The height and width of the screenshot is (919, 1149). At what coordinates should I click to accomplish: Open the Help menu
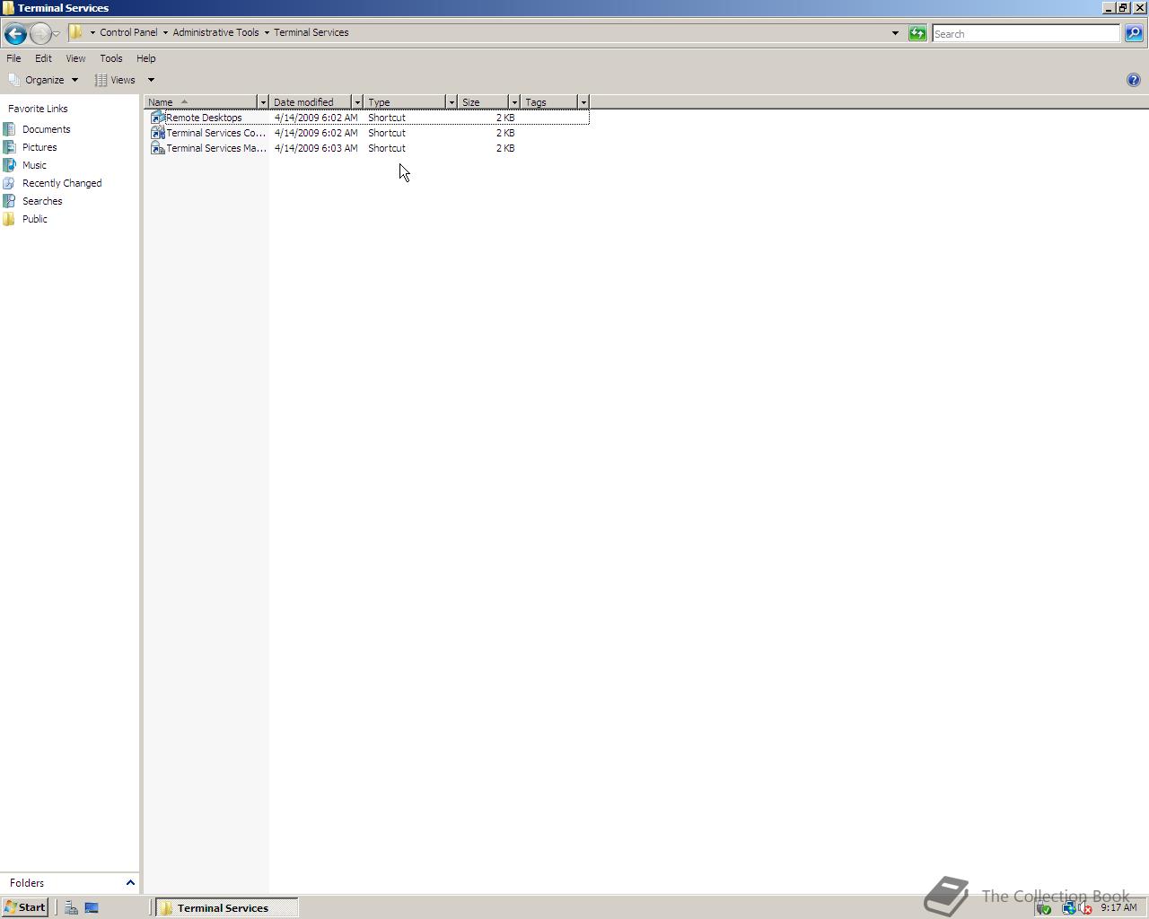(146, 58)
